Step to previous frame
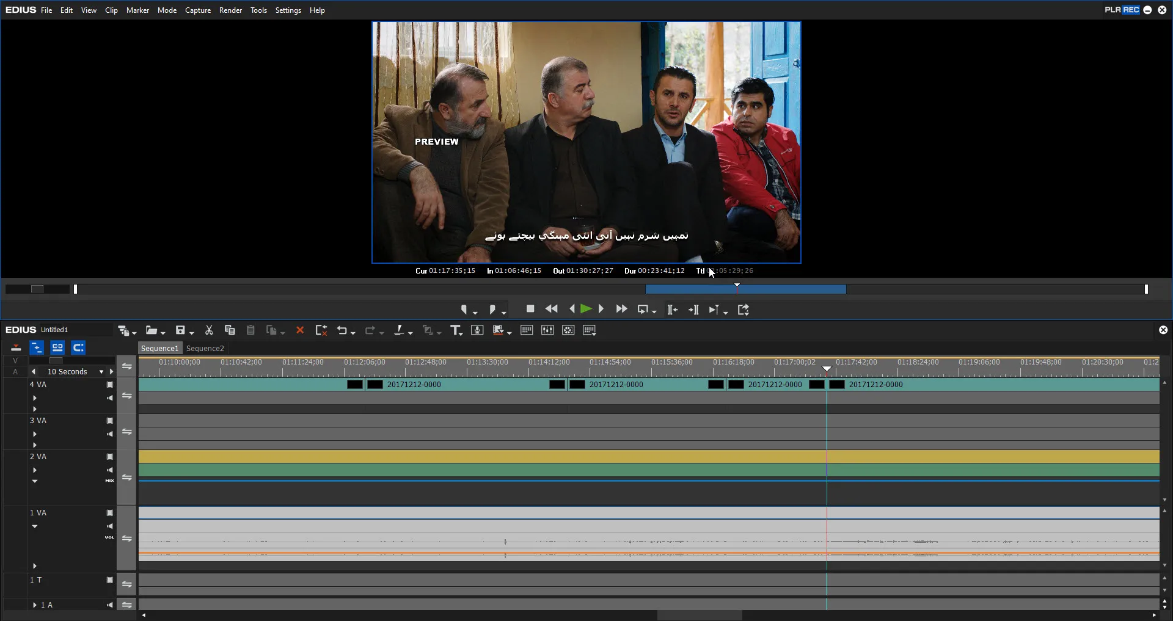This screenshot has width=1173, height=621. 572,309
